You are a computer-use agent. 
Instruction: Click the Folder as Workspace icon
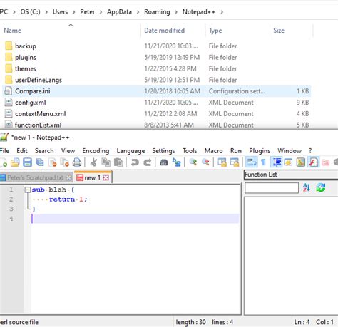click(x=325, y=162)
